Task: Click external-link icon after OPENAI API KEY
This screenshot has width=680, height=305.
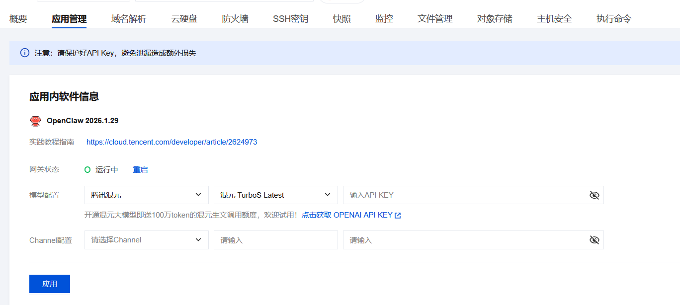Action: [x=398, y=216]
